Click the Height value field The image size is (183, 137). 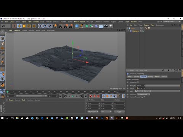(x=141, y=88)
